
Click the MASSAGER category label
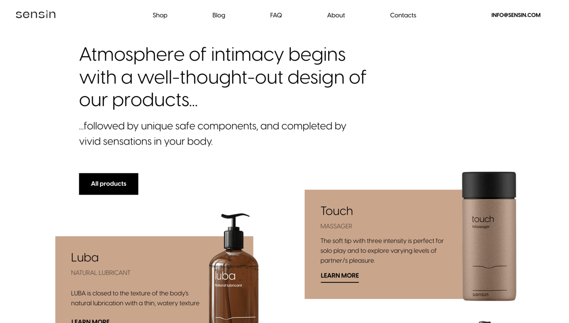pos(336,226)
